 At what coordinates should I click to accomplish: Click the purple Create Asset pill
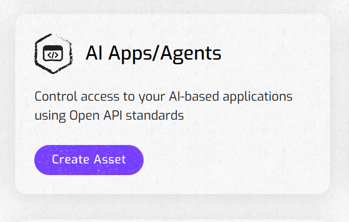89,159
